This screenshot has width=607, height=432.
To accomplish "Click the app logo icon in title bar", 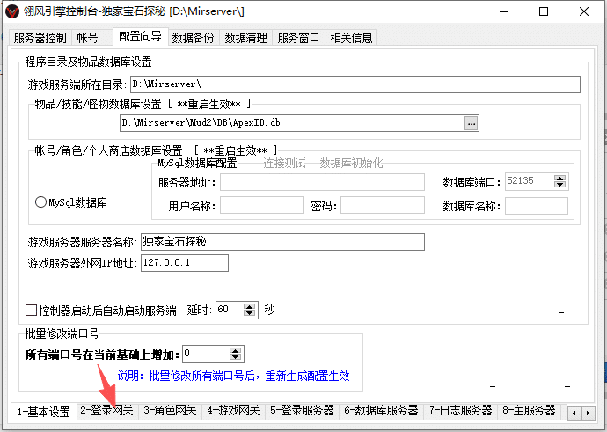I will 11,13.
